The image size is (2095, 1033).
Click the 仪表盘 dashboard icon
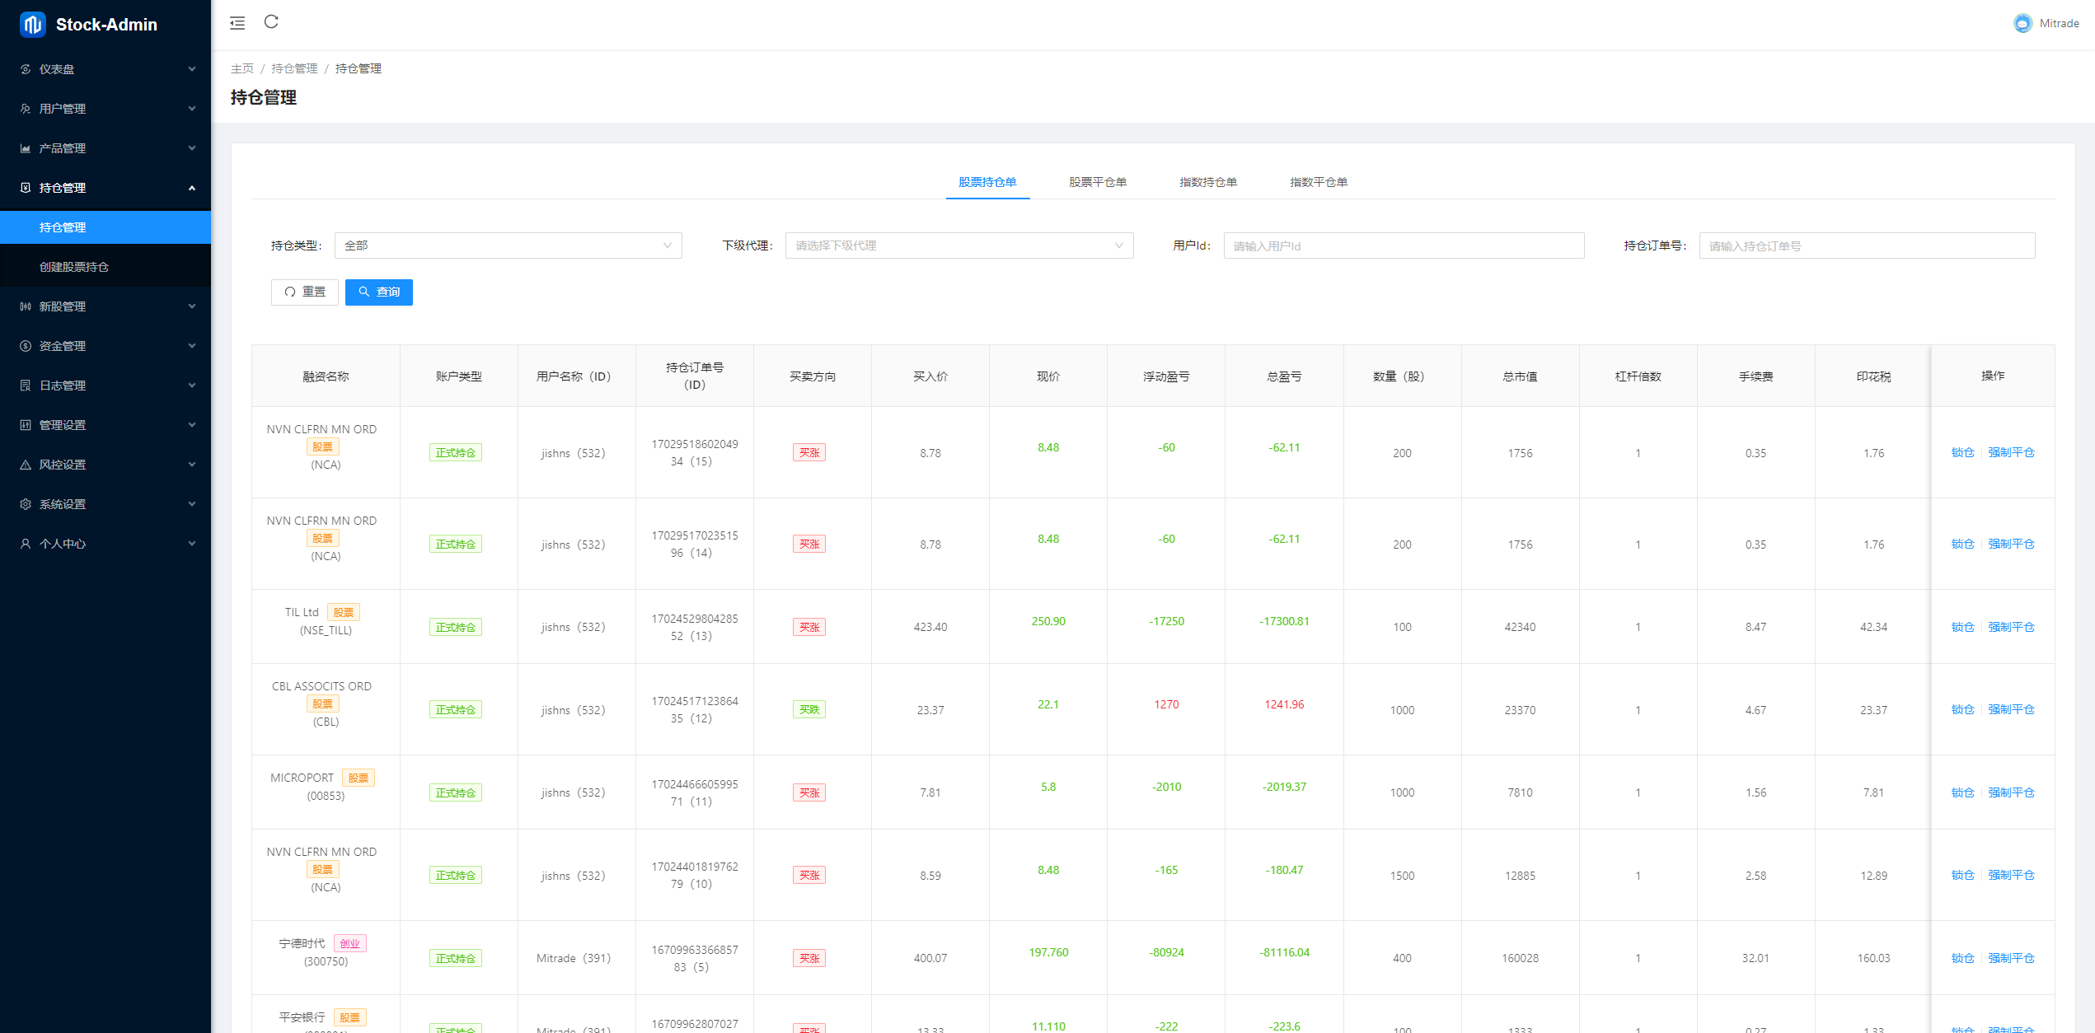[26, 69]
